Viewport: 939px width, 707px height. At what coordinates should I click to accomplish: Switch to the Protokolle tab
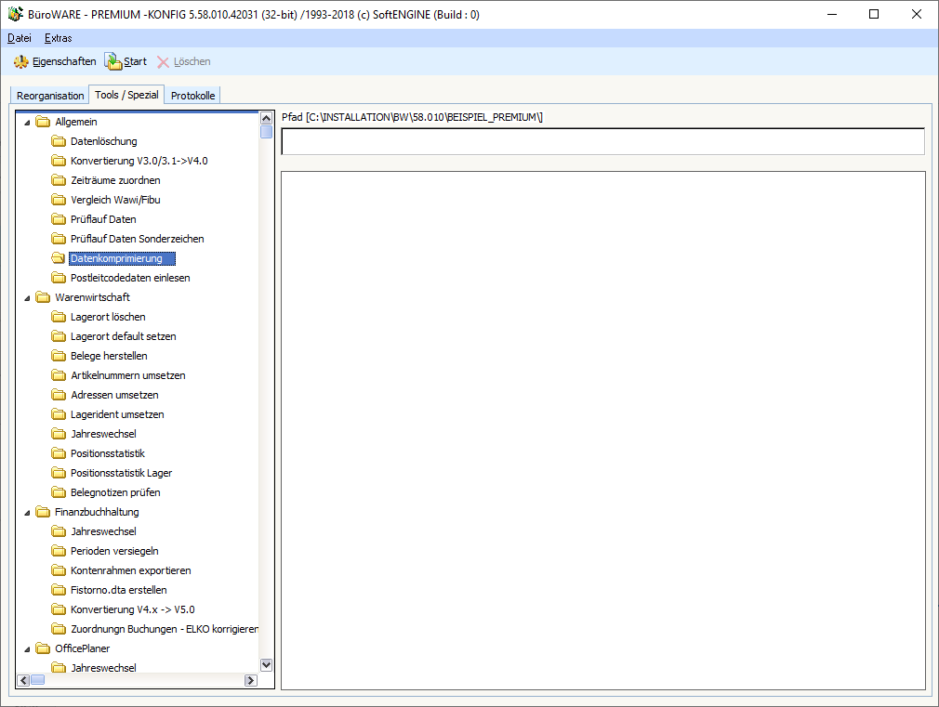pos(192,96)
